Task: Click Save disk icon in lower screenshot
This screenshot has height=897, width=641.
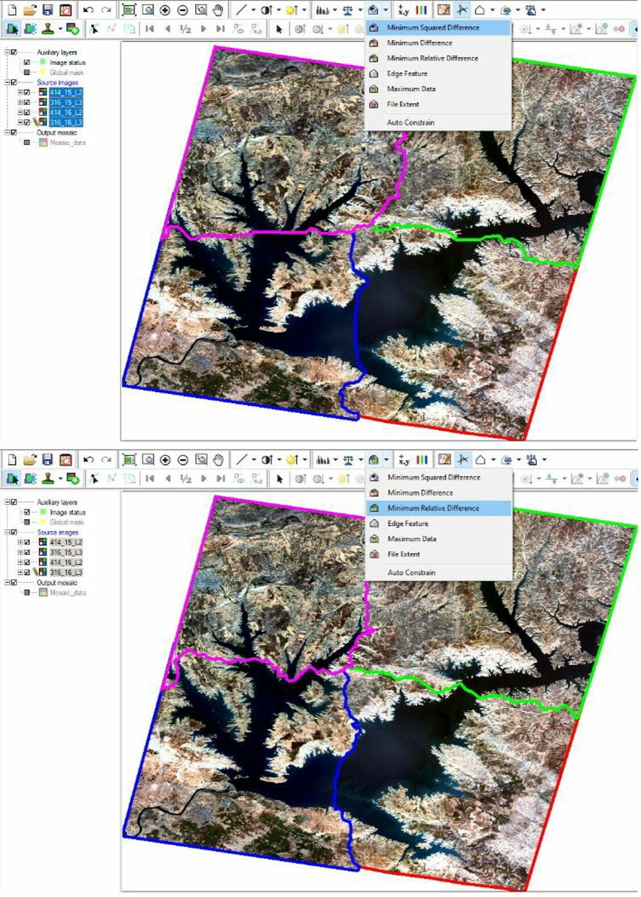Action: click(48, 460)
